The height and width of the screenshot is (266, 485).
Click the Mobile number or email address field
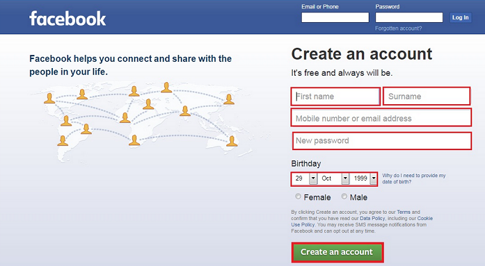(x=381, y=117)
